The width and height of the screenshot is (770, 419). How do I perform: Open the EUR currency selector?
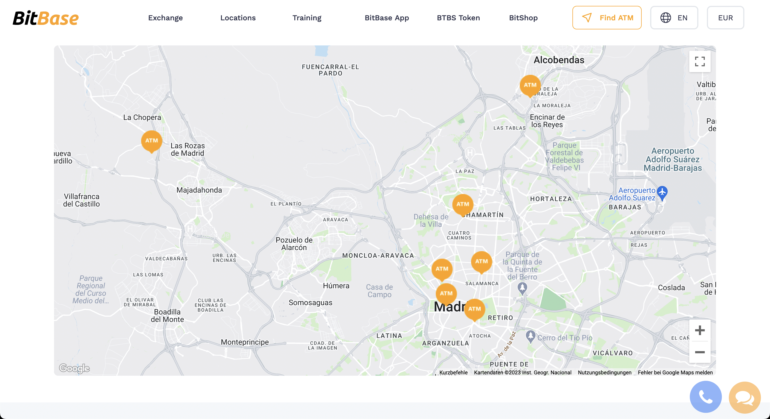click(x=725, y=18)
